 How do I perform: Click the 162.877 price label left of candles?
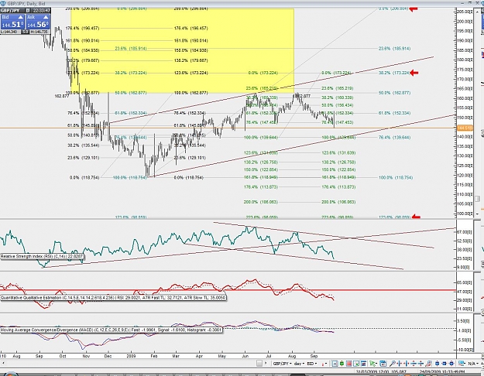pyautogui.click(x=62, y=96)
